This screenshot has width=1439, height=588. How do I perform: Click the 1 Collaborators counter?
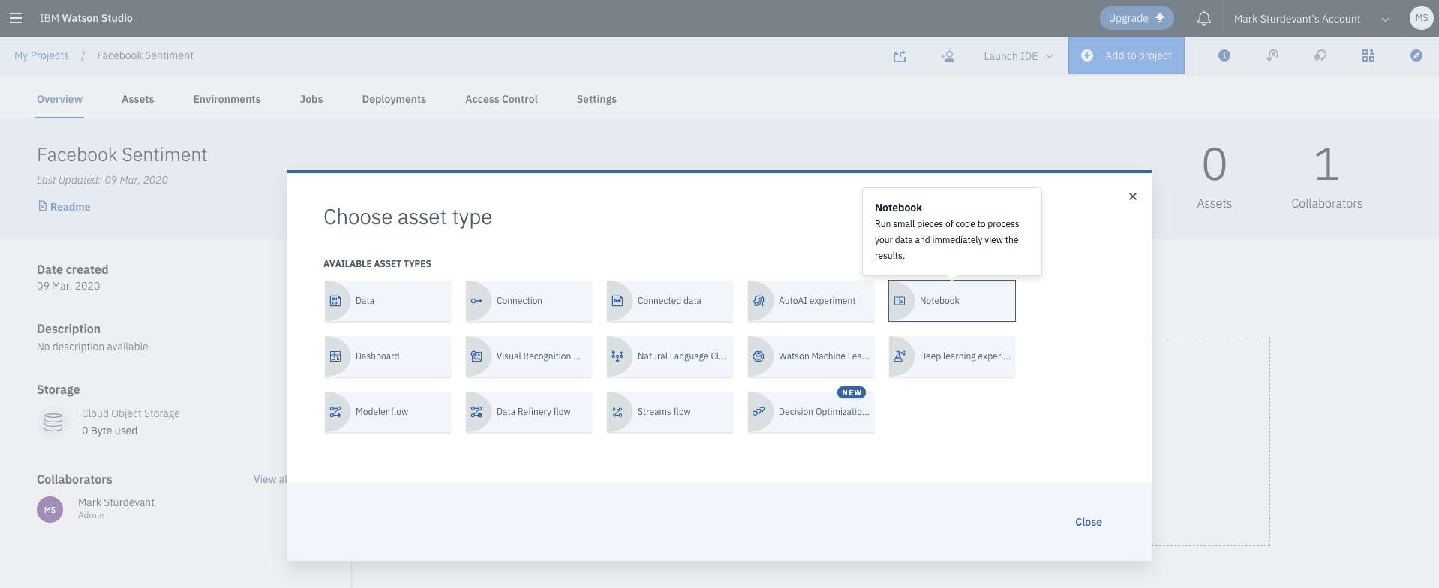pyautogui.click(x=1326, y=178)
